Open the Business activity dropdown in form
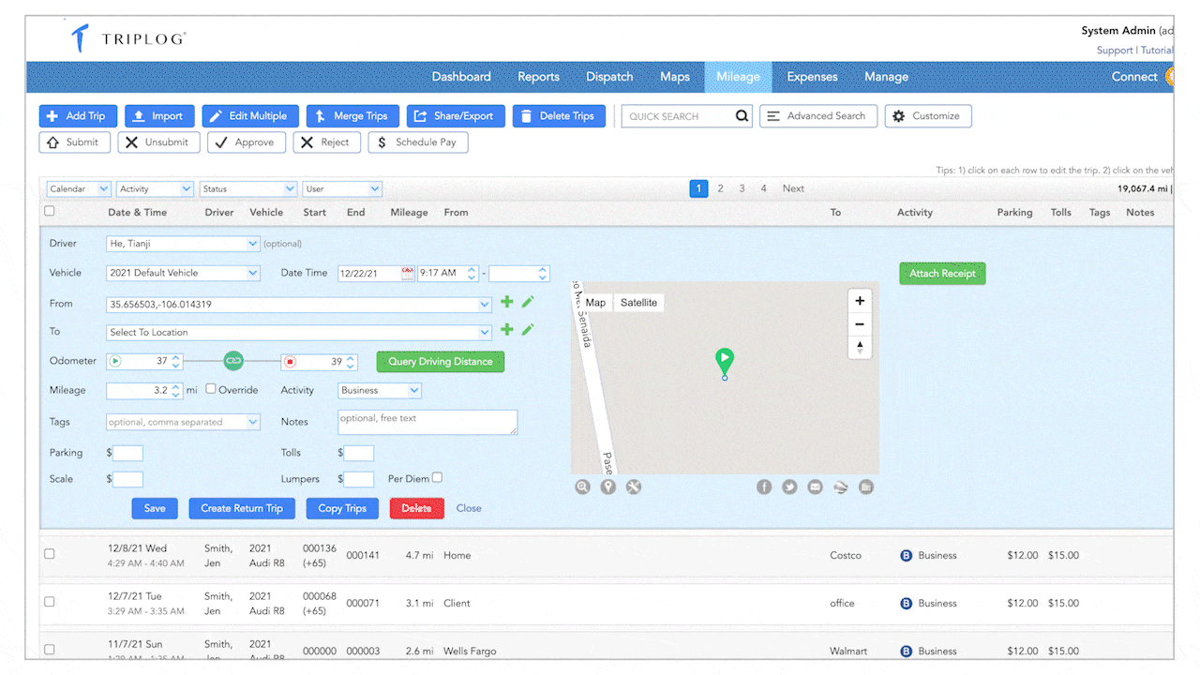1200x675 pixels. pyautogui.click(x=380, y=390)
